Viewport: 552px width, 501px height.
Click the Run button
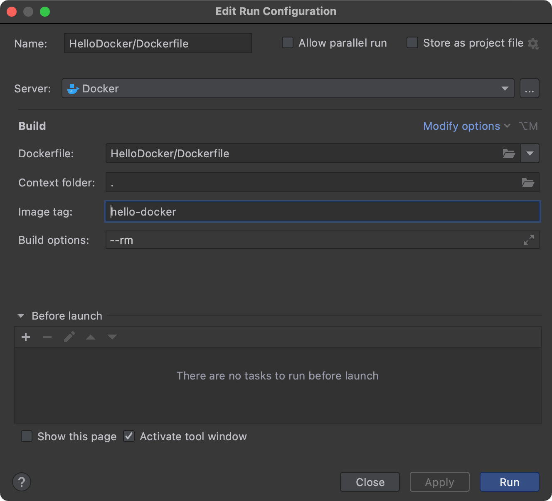509,482
